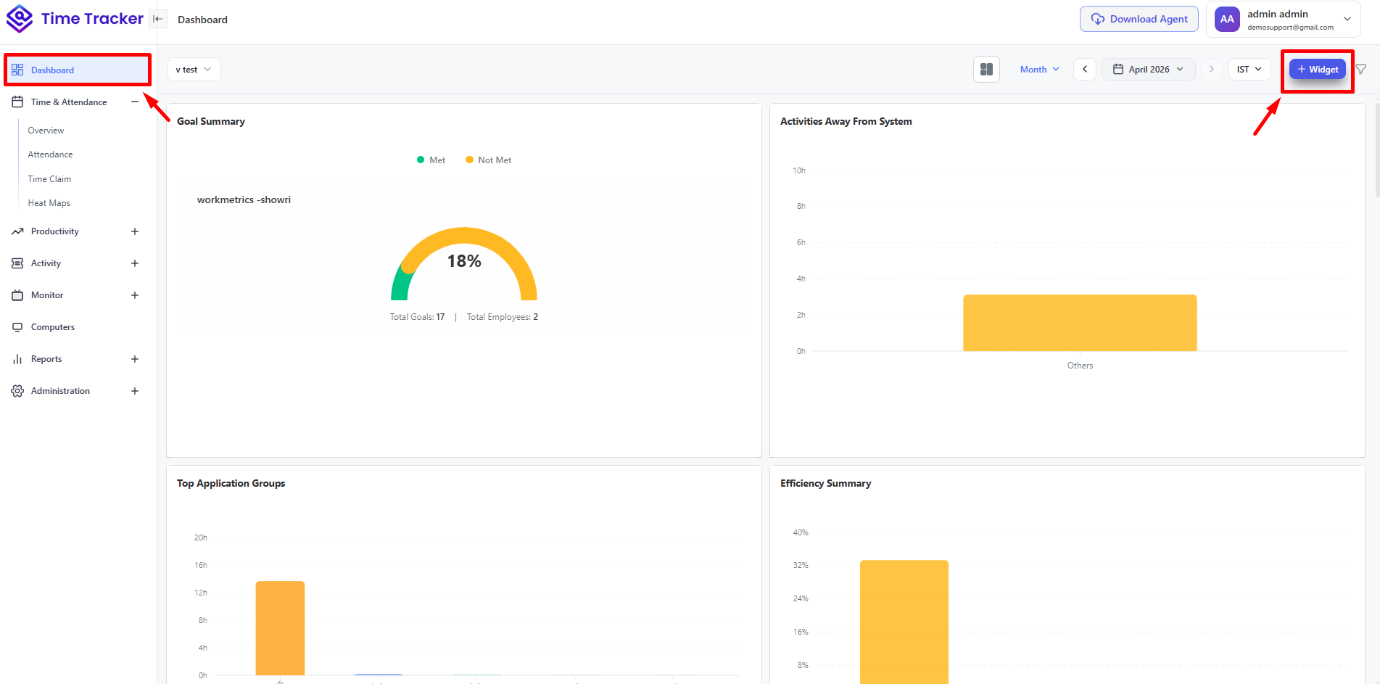This screenshot has height=684, width=1380.
Task: Click the Top Application Groups title
Action: coord(231,483)
